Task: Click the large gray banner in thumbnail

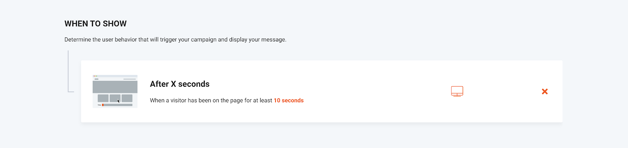Action: (x=115, y=87)
